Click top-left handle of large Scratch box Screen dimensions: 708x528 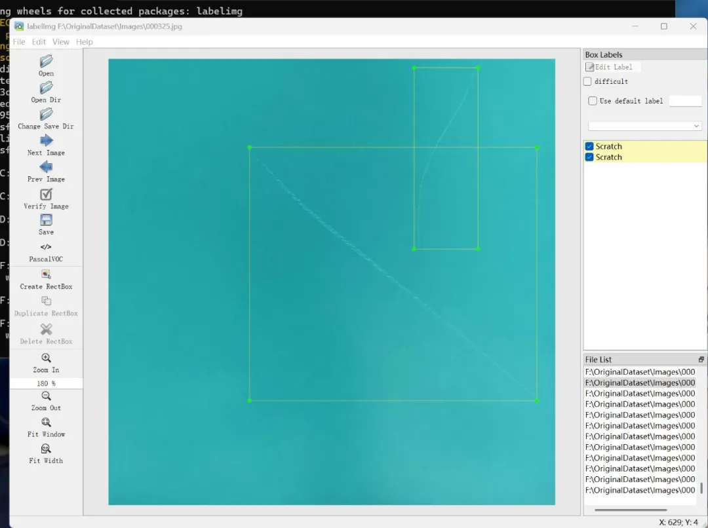click(x=250, y=147)
